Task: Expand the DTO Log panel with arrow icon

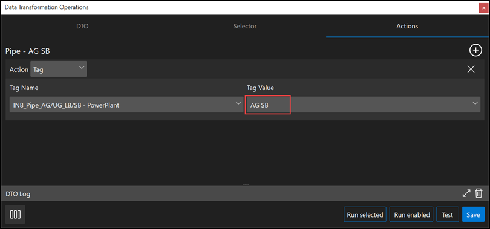Action: point(466,193)
